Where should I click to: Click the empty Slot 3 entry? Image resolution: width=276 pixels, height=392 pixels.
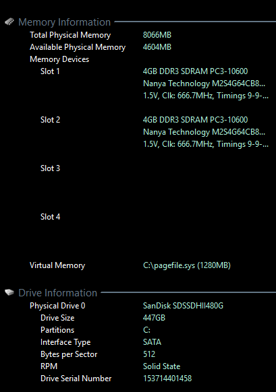pyautogui.click(x=51, y=168)
